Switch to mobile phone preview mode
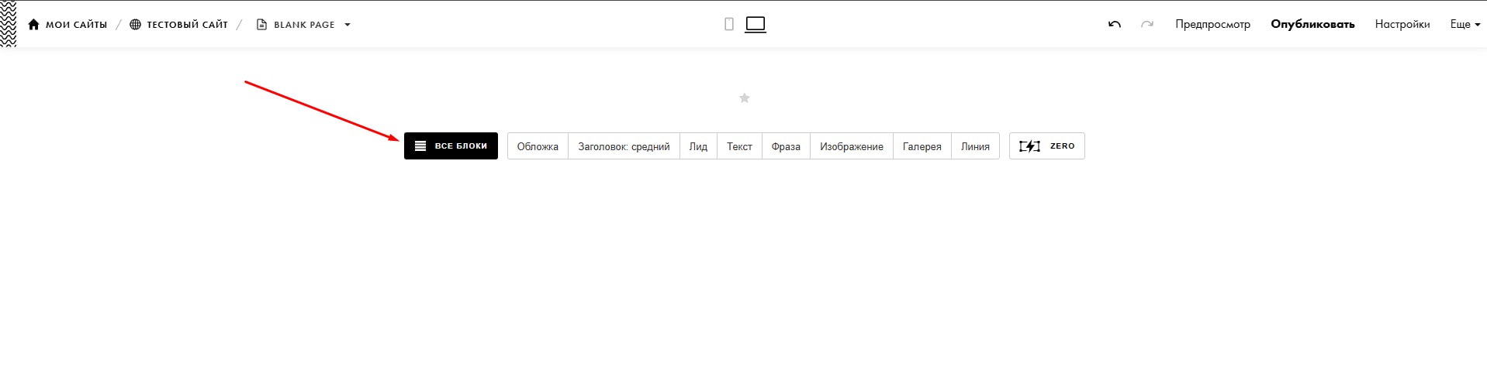1487x387 pixels. click(729, 25)
